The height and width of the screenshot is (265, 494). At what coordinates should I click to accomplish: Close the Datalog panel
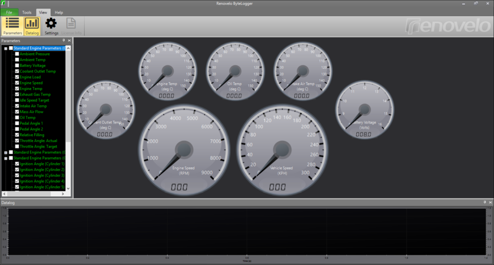click(x=490, y=202)
